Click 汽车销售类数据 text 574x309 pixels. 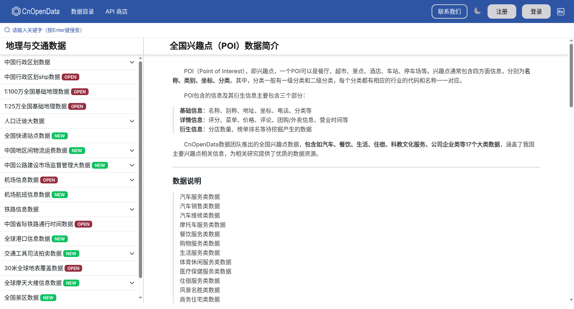point(200,206)
